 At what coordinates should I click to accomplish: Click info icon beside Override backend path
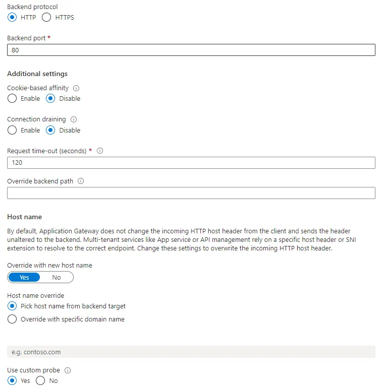tap(81, 181)
